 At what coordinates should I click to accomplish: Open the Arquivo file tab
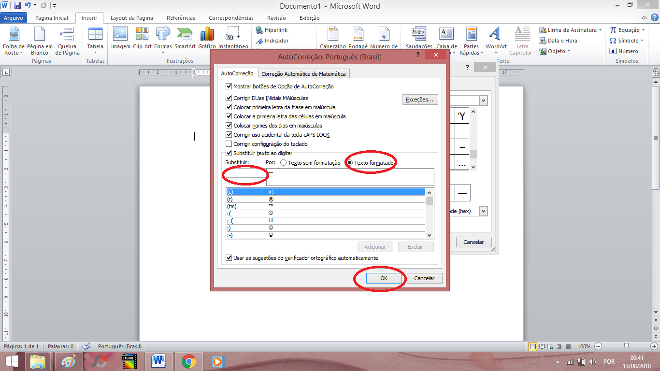click(x=14, y=18)
